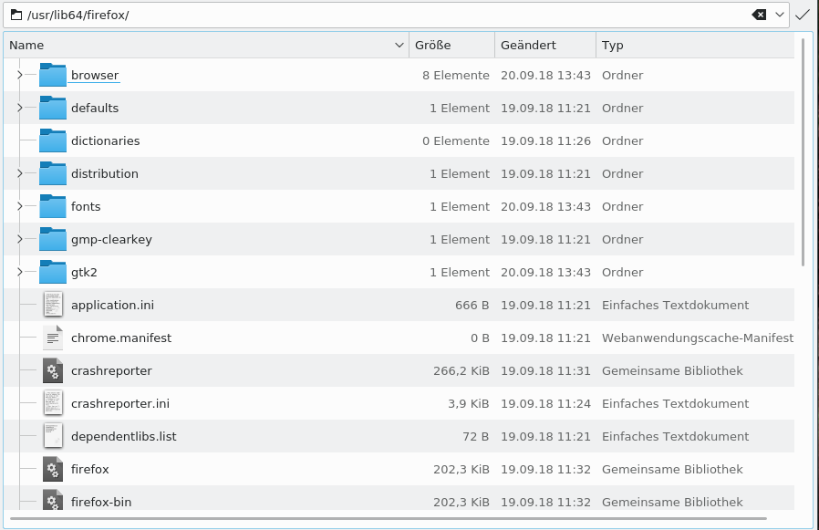The width and height of the screenshot is (819, 530).
Task: Select the firefox file name
Action: 90,470
